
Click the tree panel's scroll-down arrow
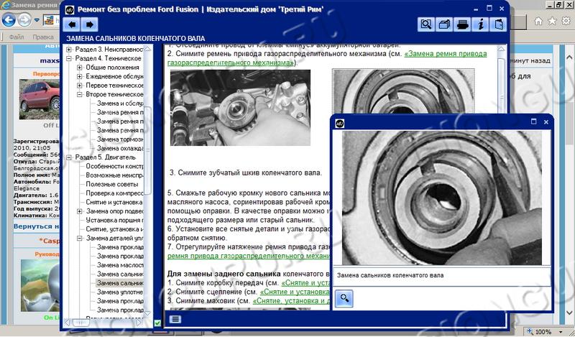[x=147, y=313]
